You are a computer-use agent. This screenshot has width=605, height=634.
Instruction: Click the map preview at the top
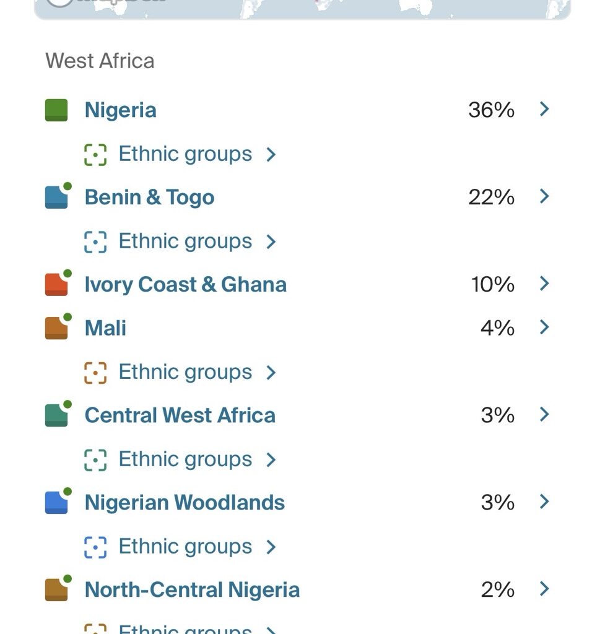[x=302, y=9]
